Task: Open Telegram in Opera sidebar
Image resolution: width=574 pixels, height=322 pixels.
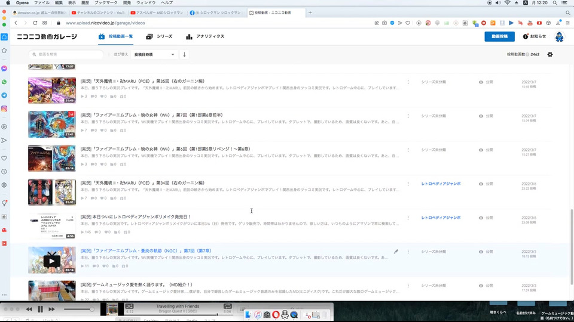Action: pyautogui.click(x=4, y=95)
